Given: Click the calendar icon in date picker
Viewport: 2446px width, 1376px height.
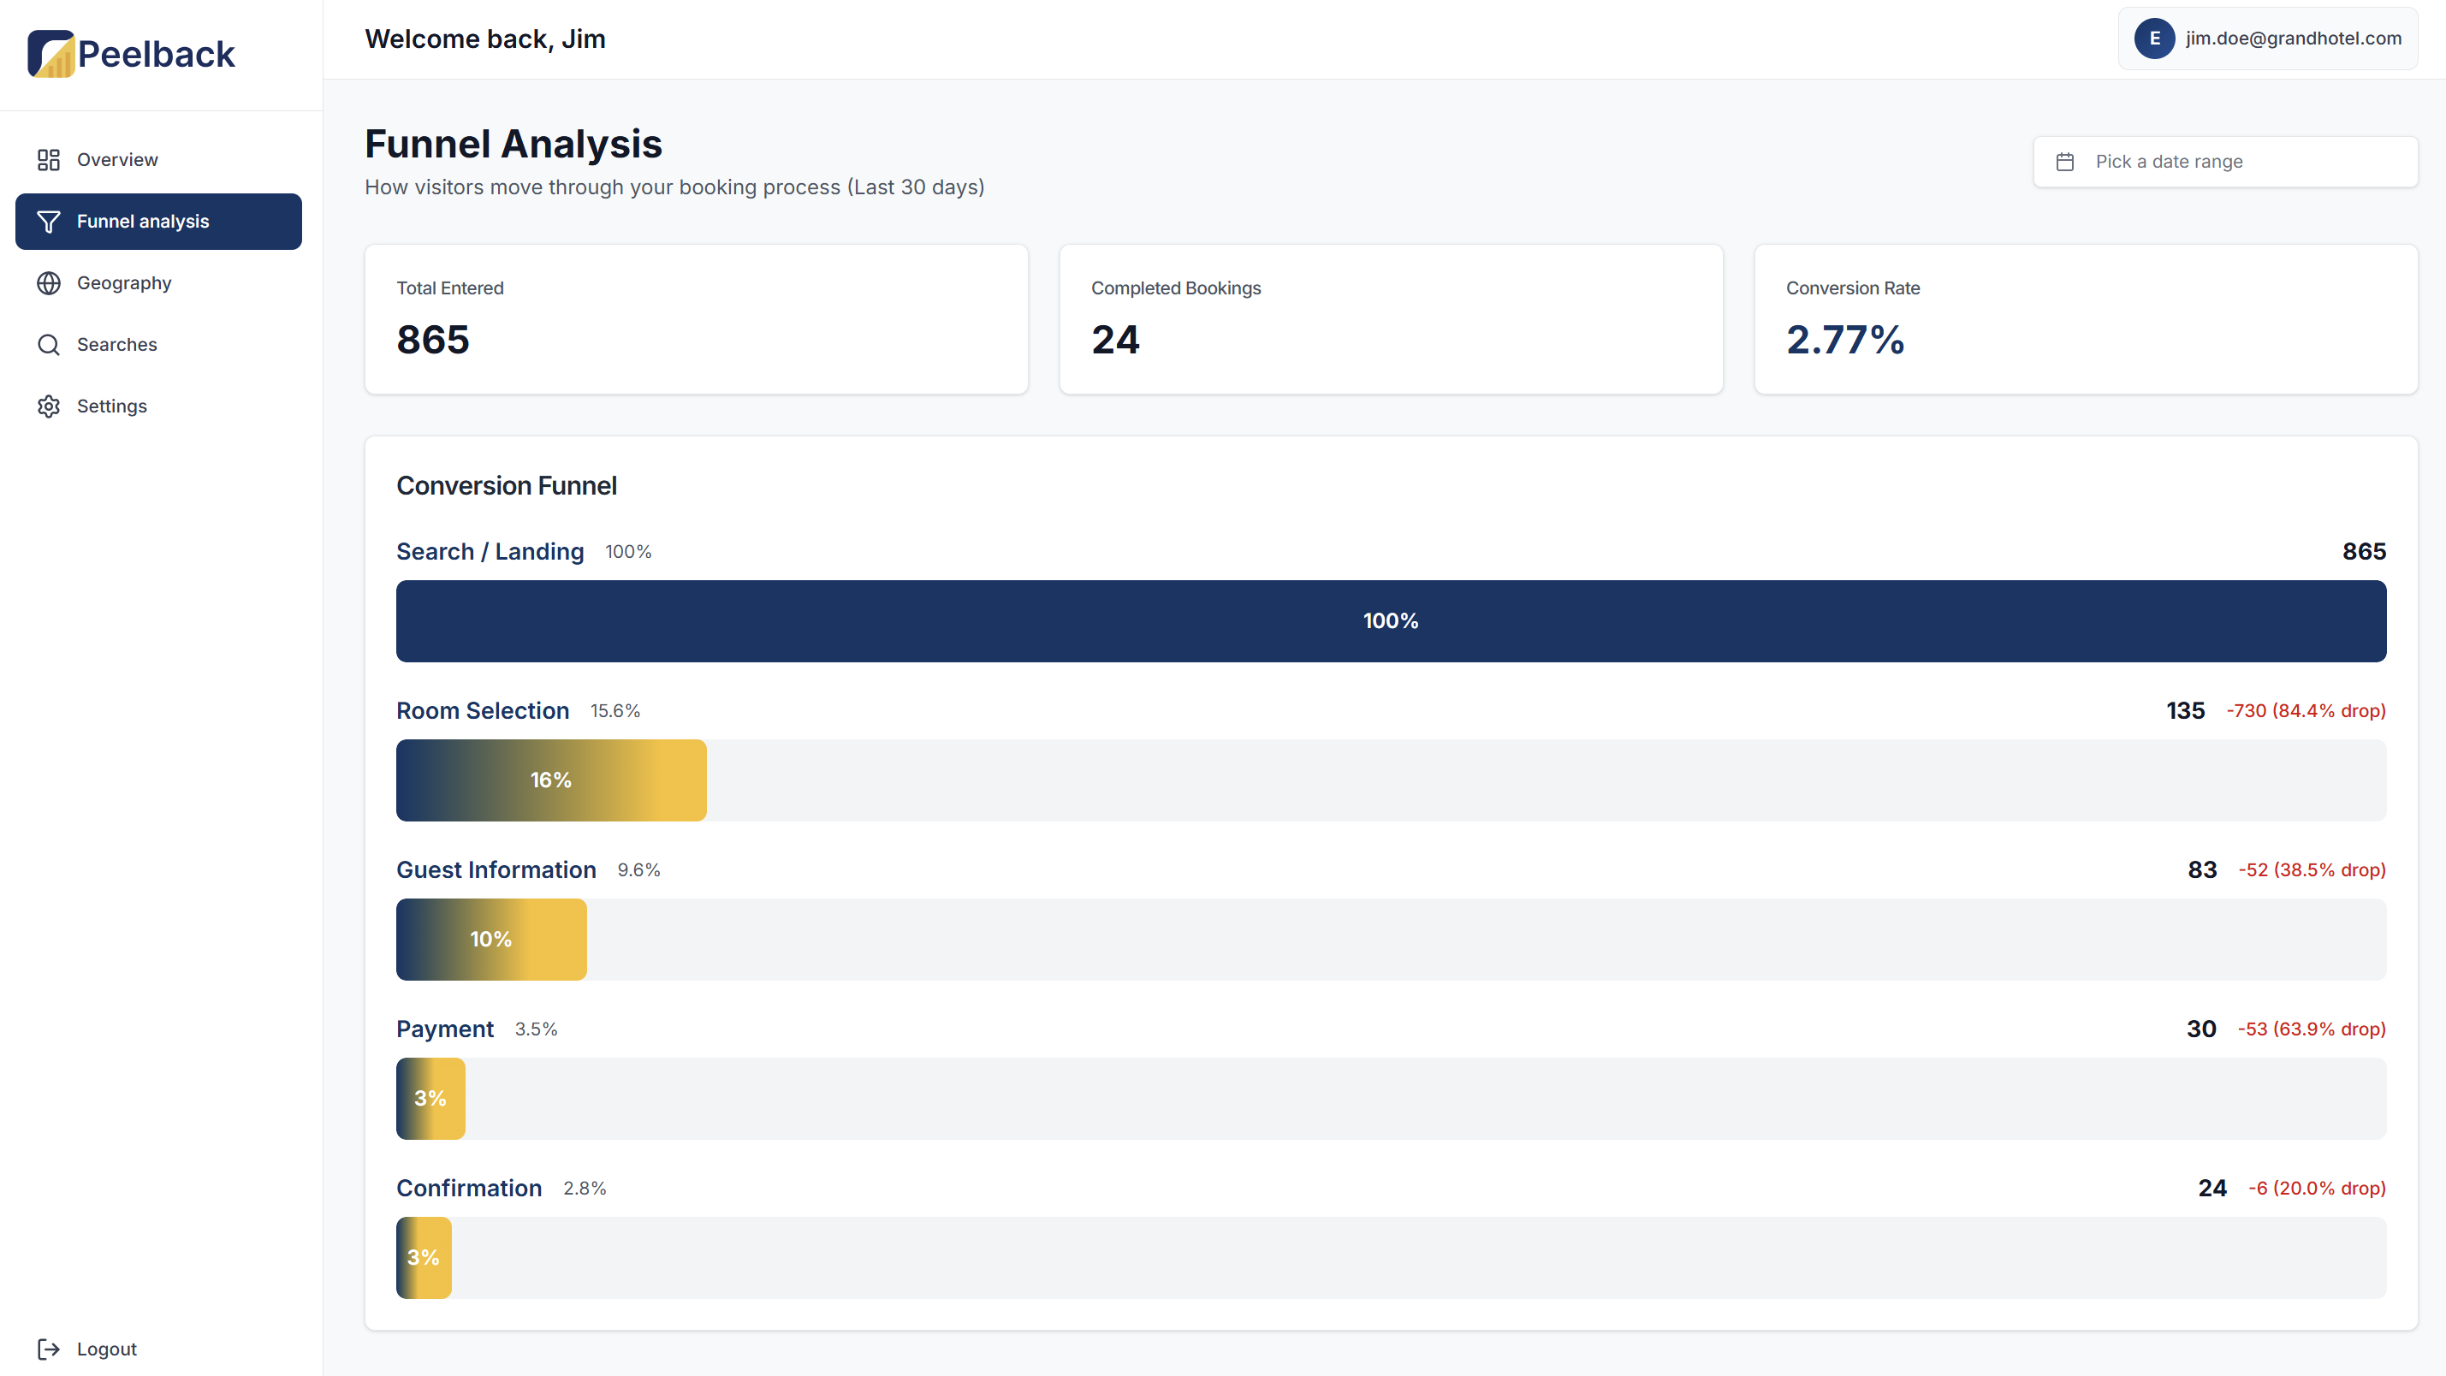Looking at the screenshot, I should tap(2065, 162).
